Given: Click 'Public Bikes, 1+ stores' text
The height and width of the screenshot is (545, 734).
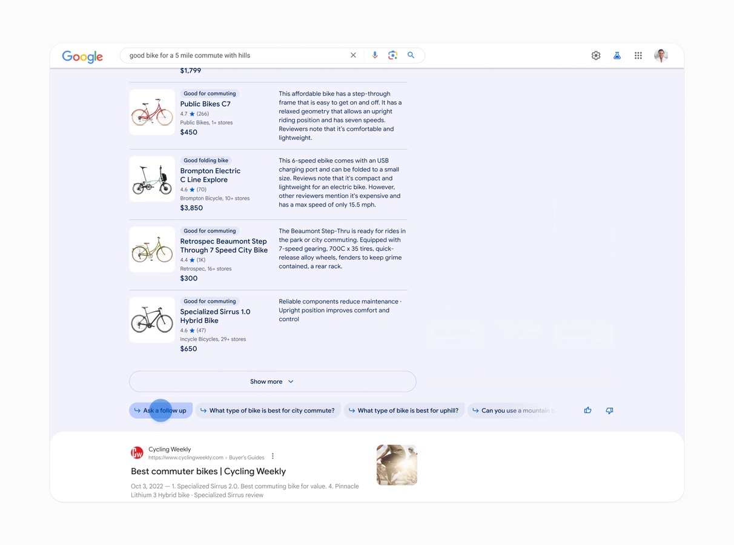Looking at the screenshot, I should pos(207,122).
